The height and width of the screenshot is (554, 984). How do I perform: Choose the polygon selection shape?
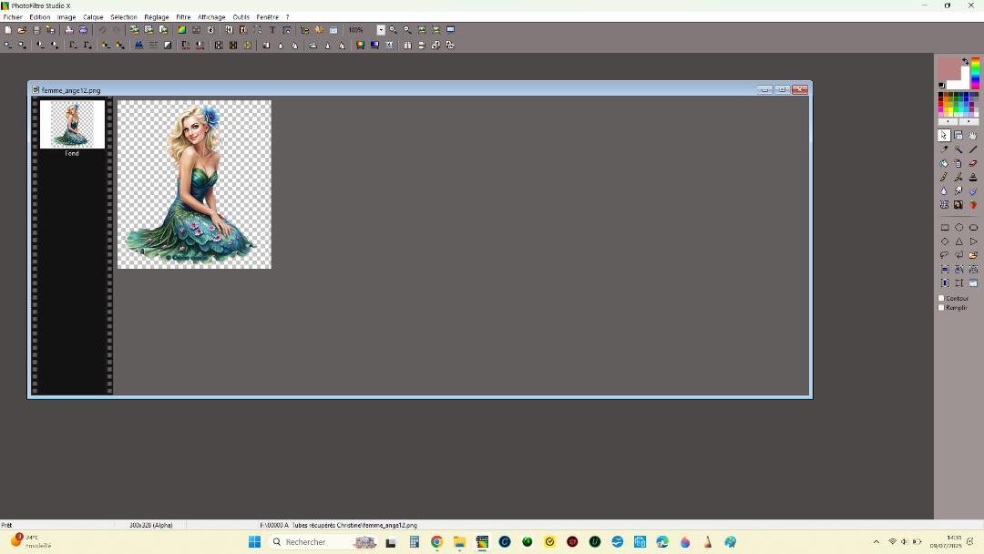(x=958, y=255)
